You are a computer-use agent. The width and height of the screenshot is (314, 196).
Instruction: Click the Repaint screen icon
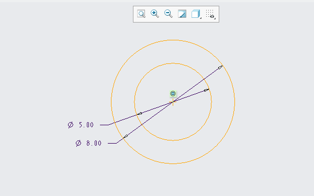pos(182,14)
